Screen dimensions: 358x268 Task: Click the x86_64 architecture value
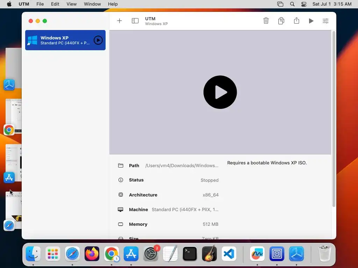(x=210, y=195)
